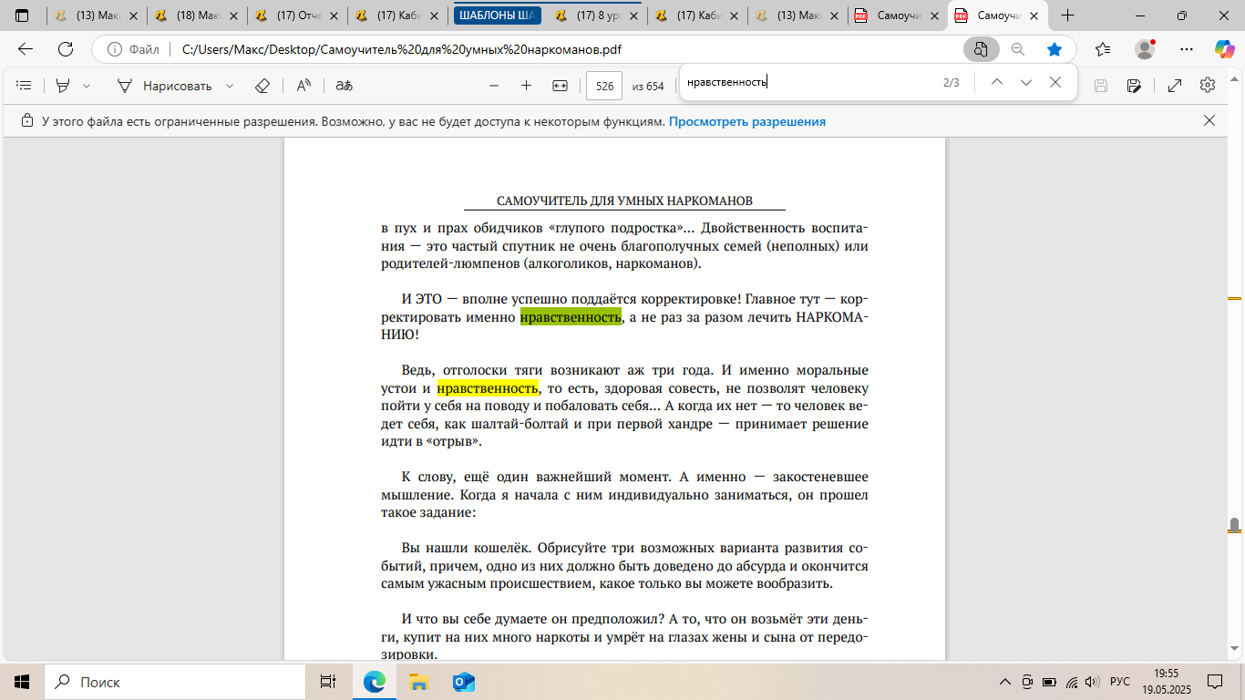Click the vertical scrollbar thumb
Viewport: 1245px width, 700px height.
point(1234,526)
